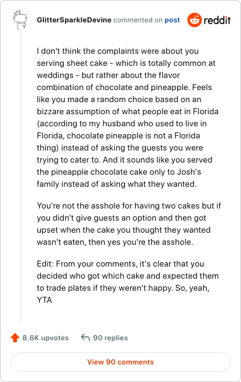Click the curved reply arrow icon
This screenshot has height=382, width=241.
86,338
